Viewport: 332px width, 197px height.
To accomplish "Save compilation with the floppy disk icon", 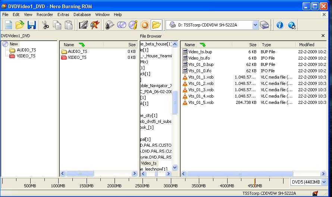I will pyautogui.click(x=32, y=25).
